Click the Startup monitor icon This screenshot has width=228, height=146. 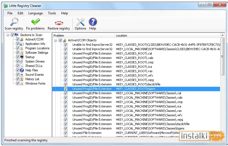(x=22, y=57)
